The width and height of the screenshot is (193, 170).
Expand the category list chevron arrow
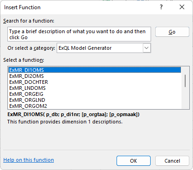pyautogui.click(x=146, y=48)
